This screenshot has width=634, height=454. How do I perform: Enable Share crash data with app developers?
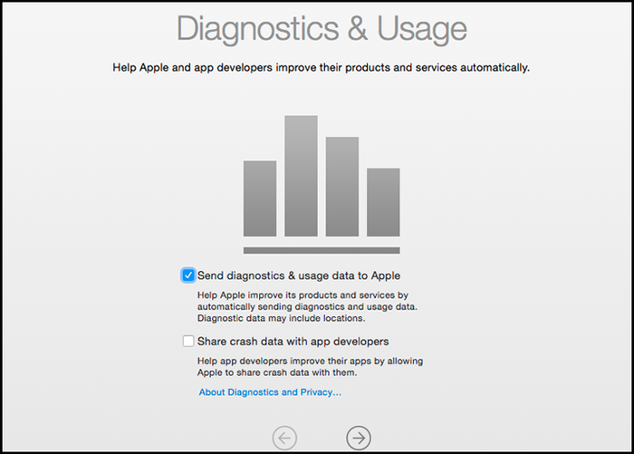pos(188,341)
